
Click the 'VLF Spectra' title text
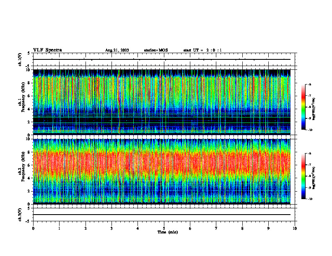point(47,50)
